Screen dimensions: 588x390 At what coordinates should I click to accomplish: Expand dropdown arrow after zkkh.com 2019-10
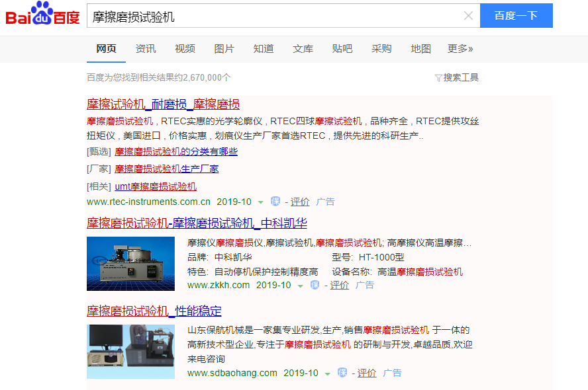coord(301,286)
